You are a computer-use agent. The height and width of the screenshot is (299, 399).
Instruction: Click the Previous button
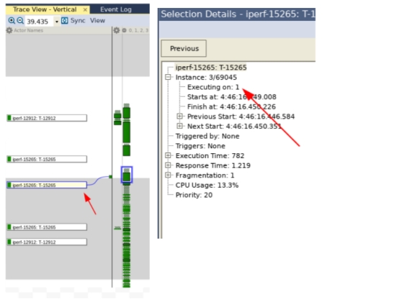[184, 49]
